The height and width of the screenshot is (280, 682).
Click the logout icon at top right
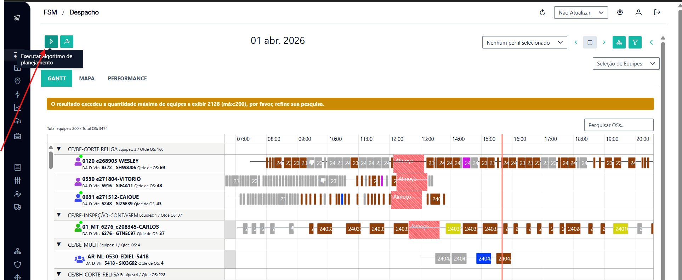click(x=657, y=12)
